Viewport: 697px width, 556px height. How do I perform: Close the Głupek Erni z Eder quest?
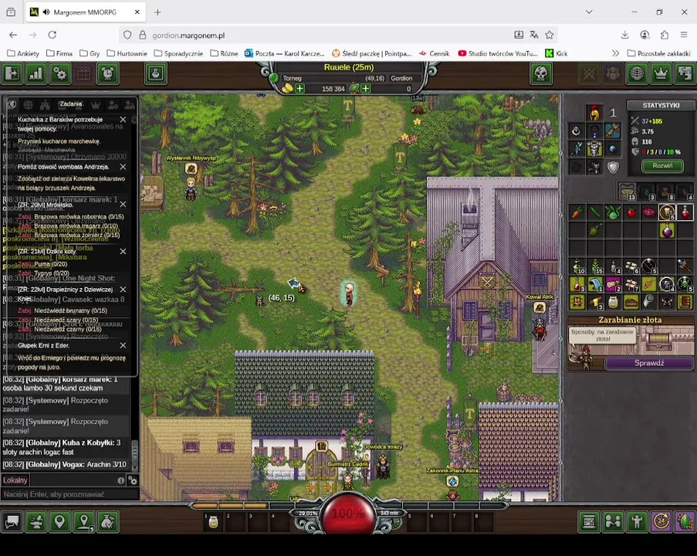pyautogui.click(x=123, y=346)
